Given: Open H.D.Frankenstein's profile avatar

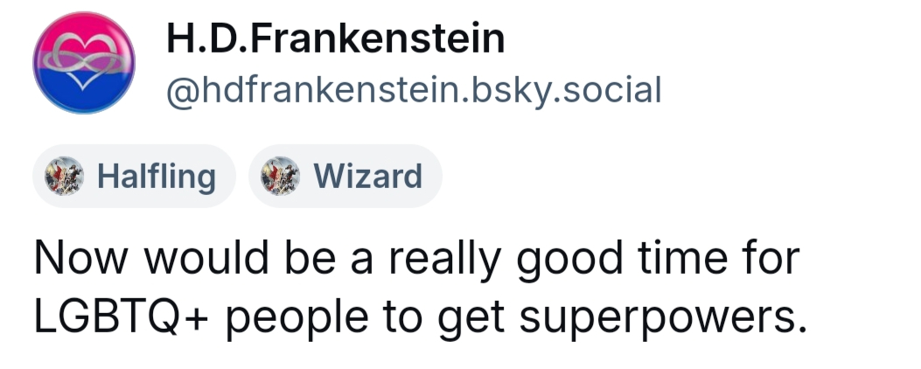Looking at the screenshot, I should point(84,64).
